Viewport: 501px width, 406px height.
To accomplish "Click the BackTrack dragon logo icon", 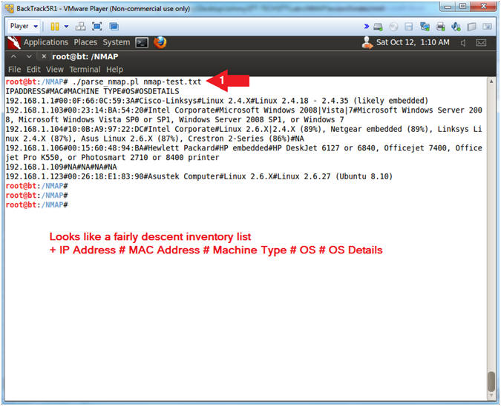I will [14, 42].
